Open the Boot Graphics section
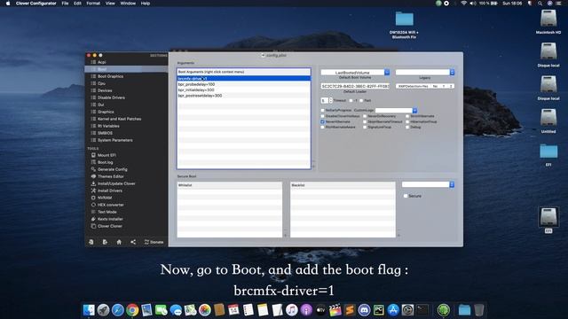This screenshot has height=319, width=568. [110, 76]
